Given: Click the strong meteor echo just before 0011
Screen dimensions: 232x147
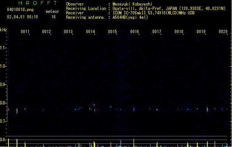Looking at the screenshot, I should click(17, 111).
